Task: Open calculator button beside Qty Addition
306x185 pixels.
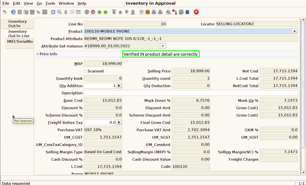Action: click(119, 85)
